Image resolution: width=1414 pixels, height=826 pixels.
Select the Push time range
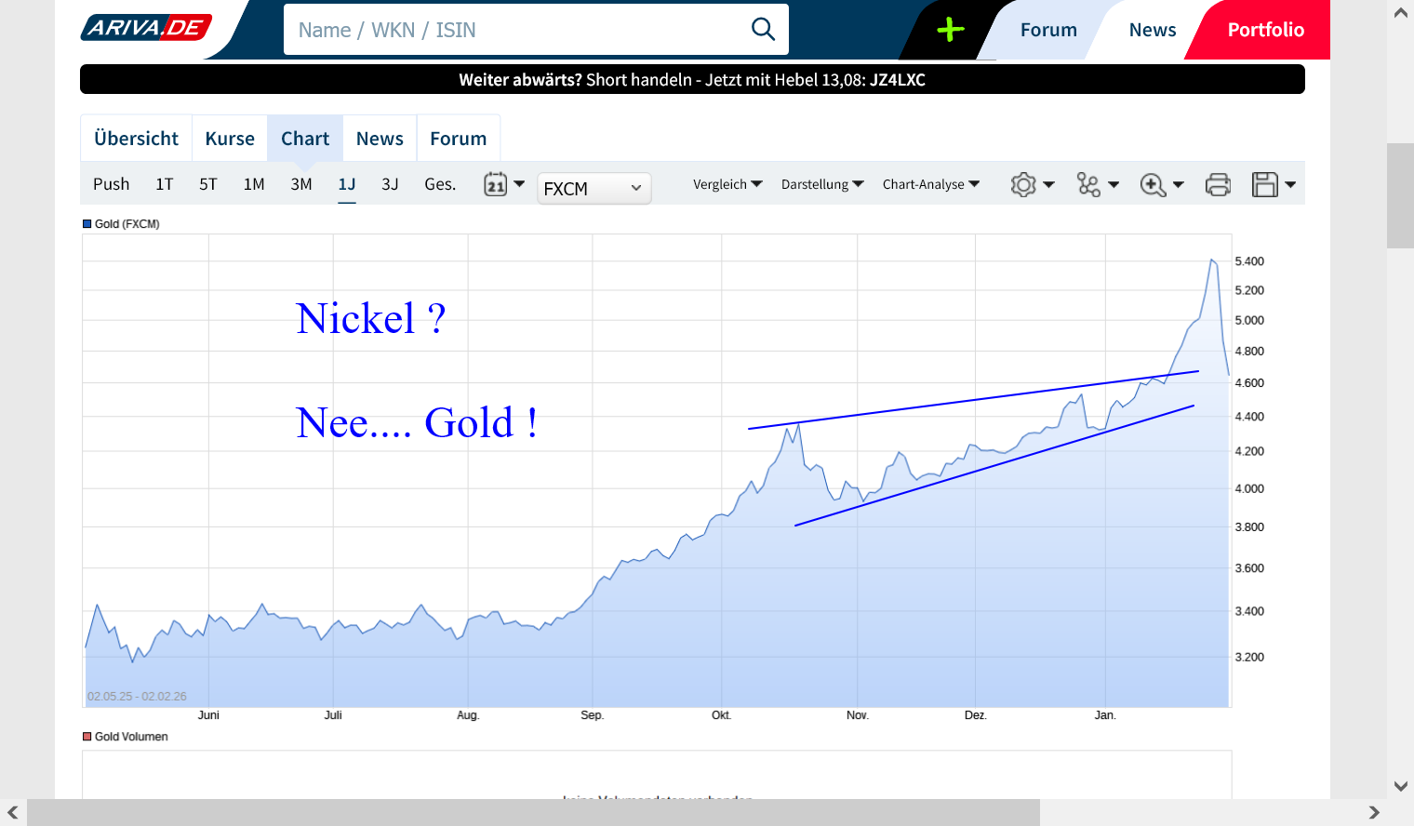[x=112, y=184]
